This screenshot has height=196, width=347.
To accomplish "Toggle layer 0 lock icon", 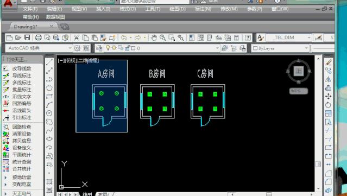I will [x=127, y=48].
